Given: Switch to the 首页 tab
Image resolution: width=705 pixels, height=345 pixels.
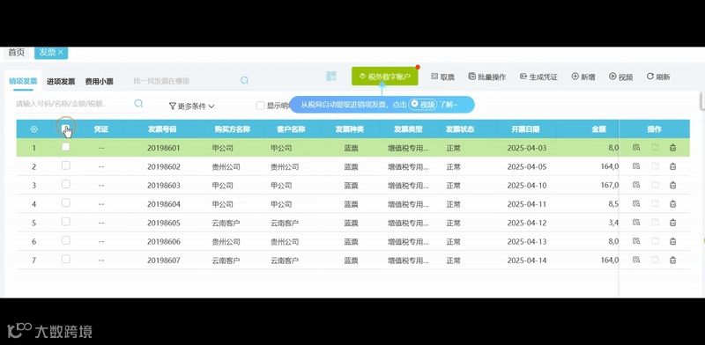Looking at the screenshot, I should click(x=17, y=53).
